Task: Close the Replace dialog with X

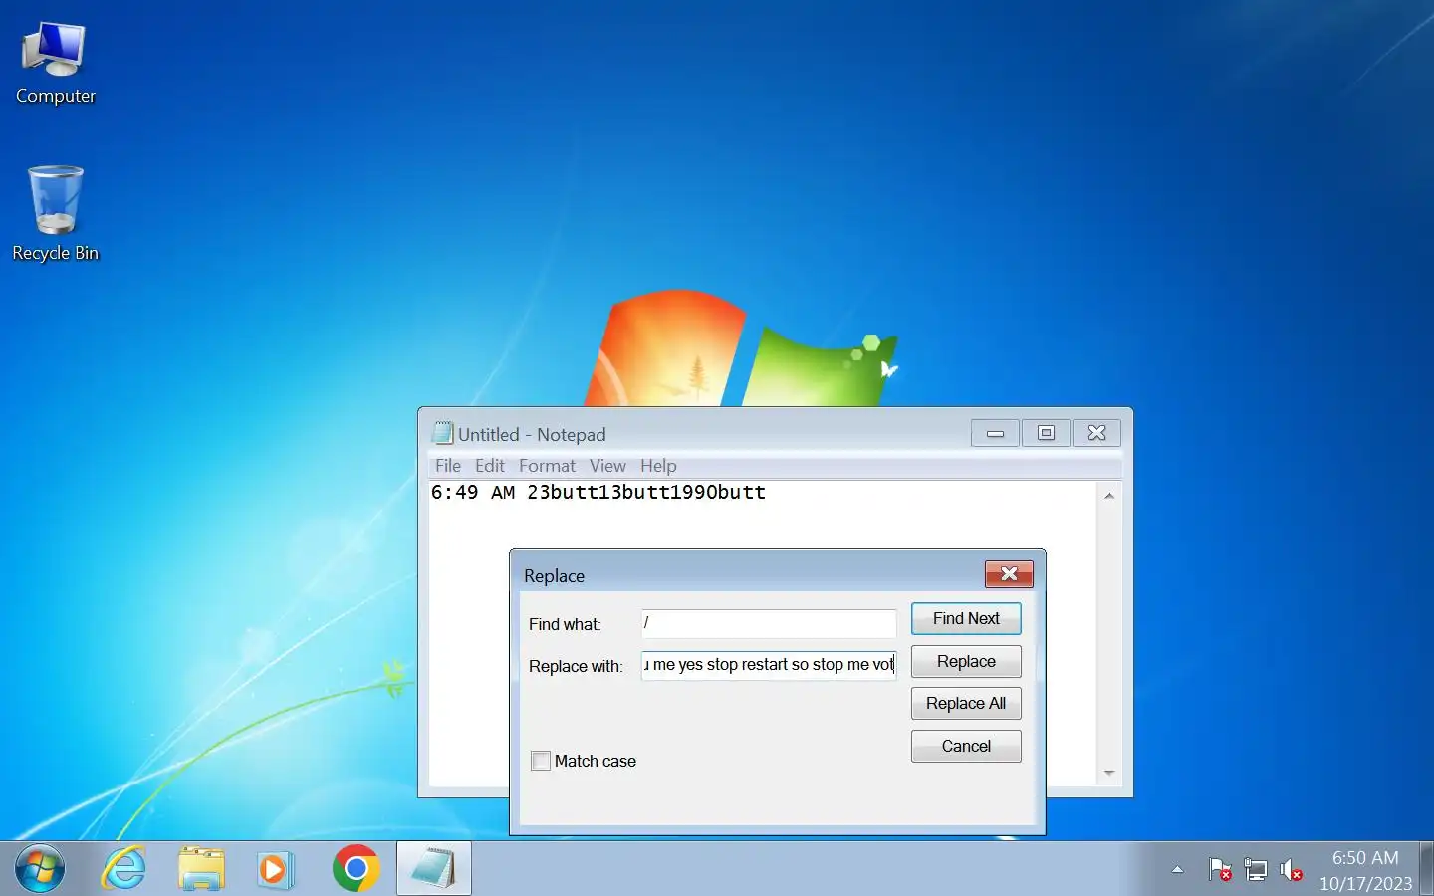Action: (x=1009, y=574)
